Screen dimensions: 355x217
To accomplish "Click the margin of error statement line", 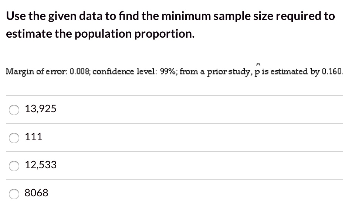I will pos(174,71).
